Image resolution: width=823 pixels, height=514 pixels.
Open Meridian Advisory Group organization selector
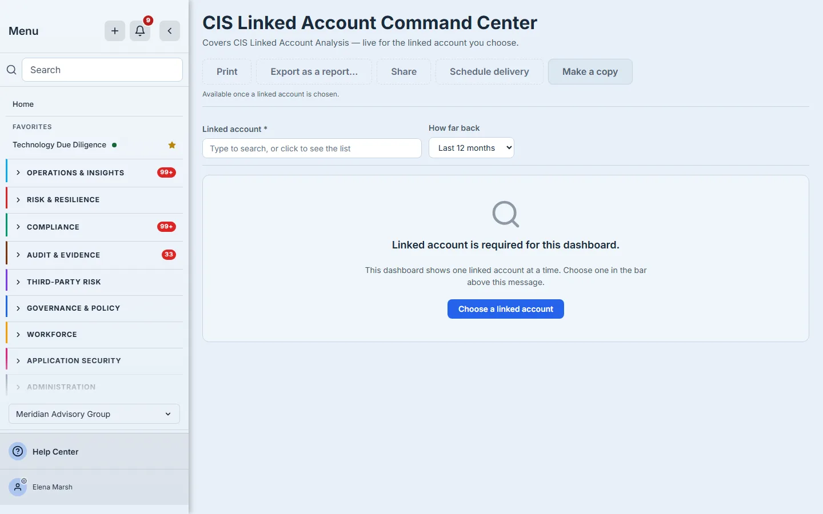point(94,414)
